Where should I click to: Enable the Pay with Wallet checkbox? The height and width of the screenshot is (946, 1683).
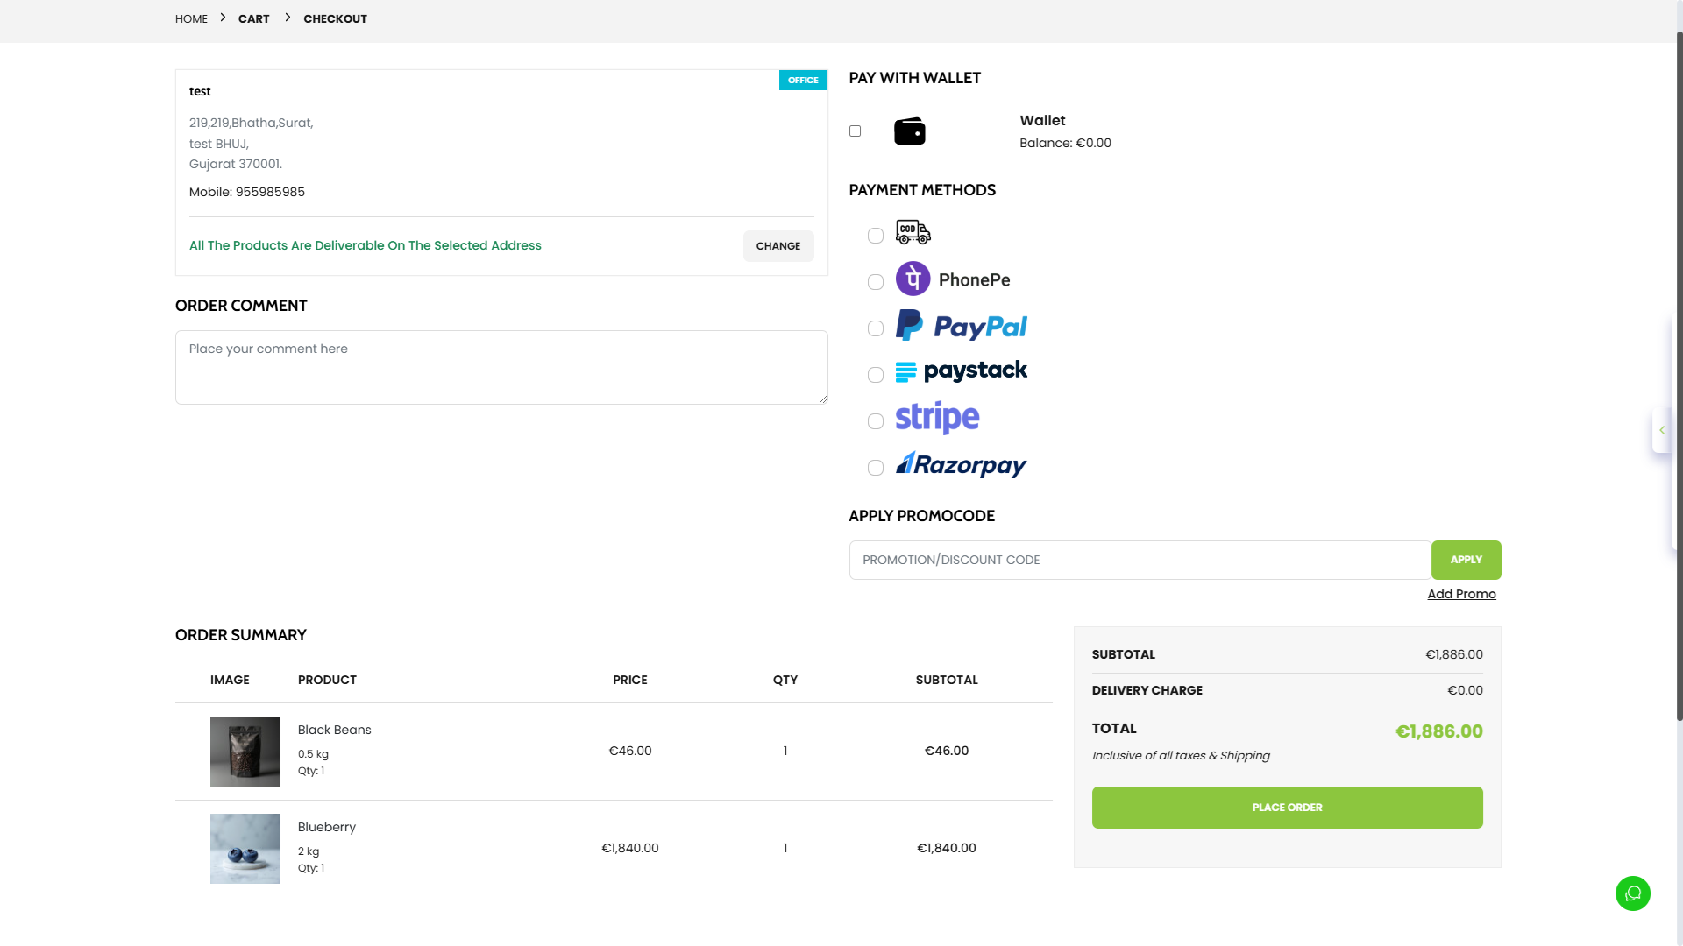point(855,131)
